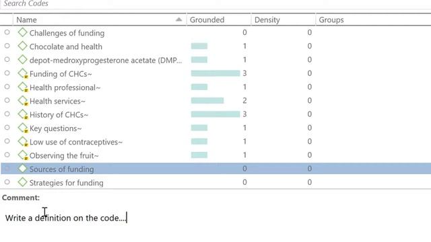Click the grounded bar for Health services

(207, 100)
